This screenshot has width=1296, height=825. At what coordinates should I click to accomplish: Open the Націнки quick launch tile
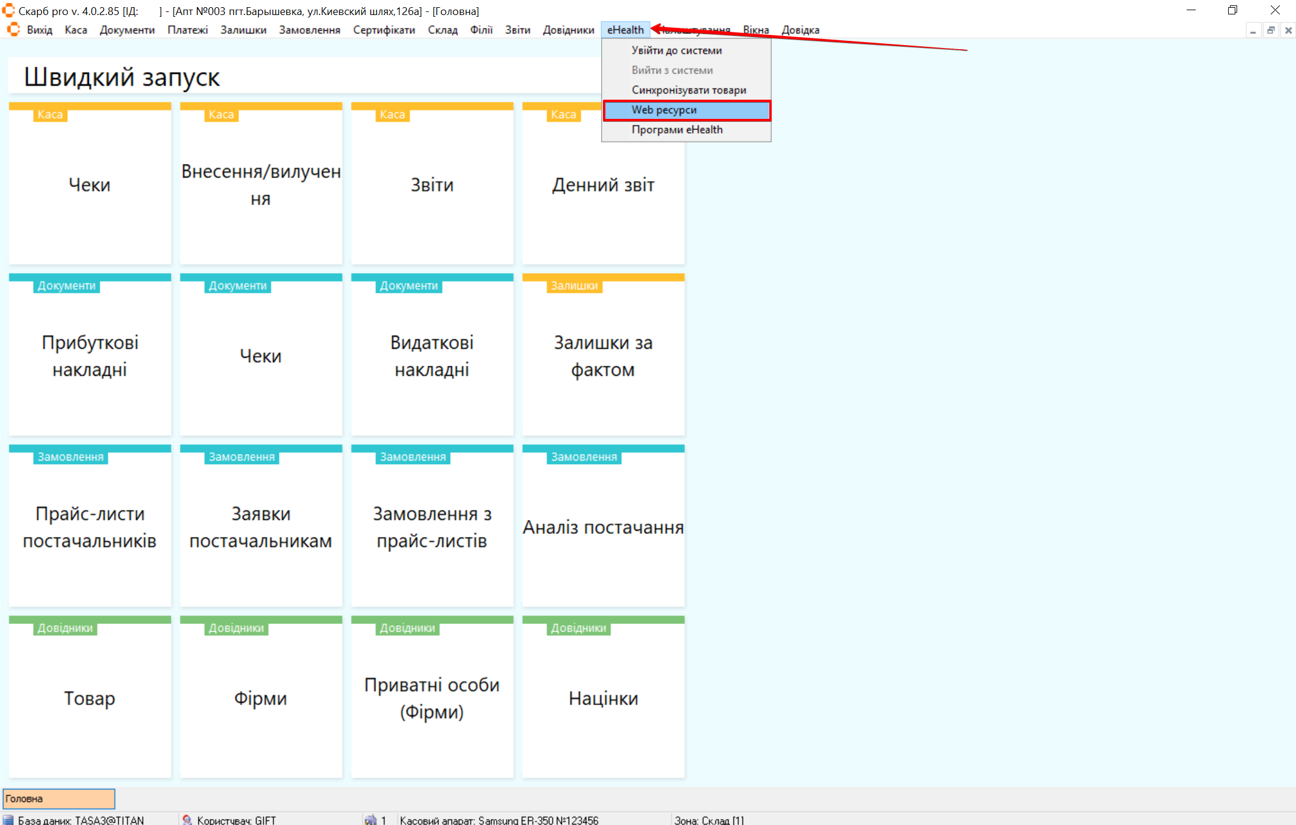[603, 698]
